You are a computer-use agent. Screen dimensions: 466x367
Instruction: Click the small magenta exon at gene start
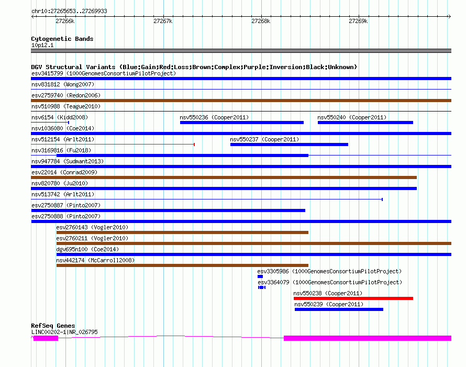[46, 338]
